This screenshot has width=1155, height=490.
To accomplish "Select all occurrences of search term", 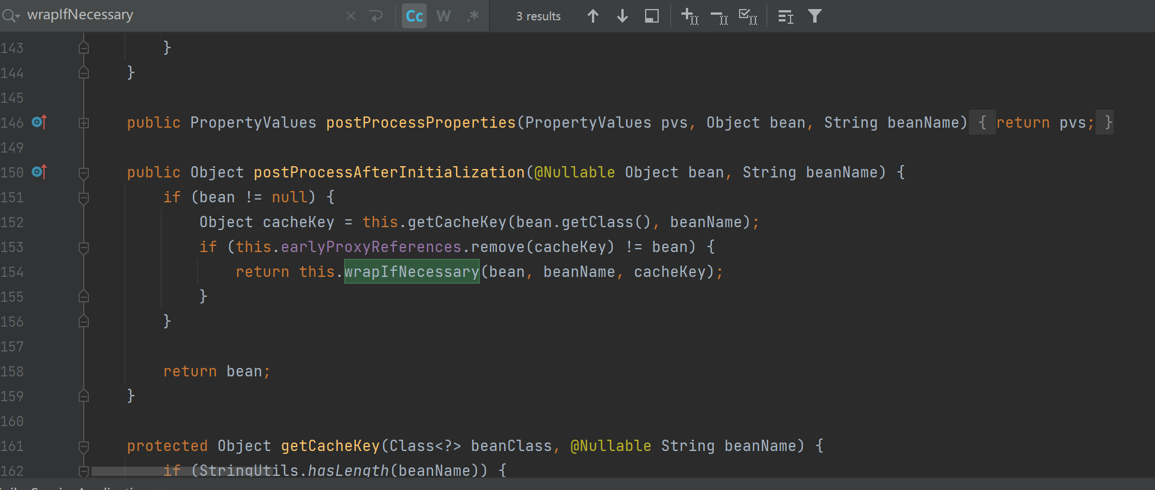I will (x=748, y=16).
